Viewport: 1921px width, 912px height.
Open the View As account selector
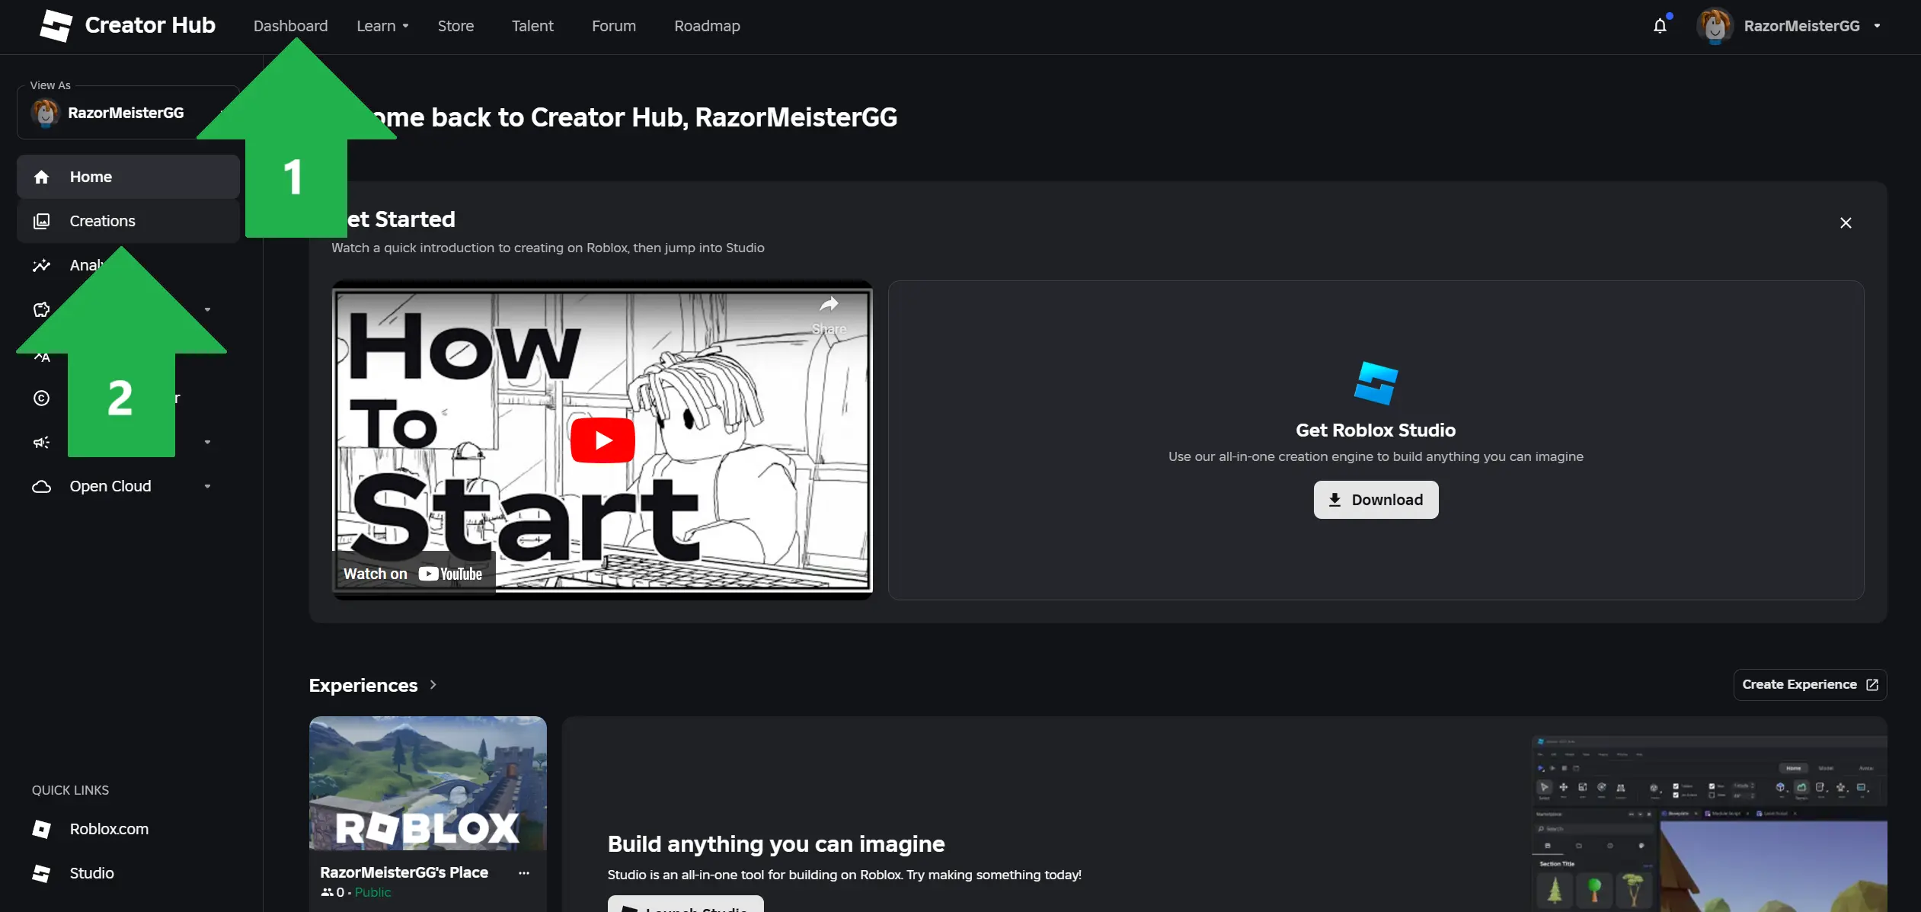point(128,113)
